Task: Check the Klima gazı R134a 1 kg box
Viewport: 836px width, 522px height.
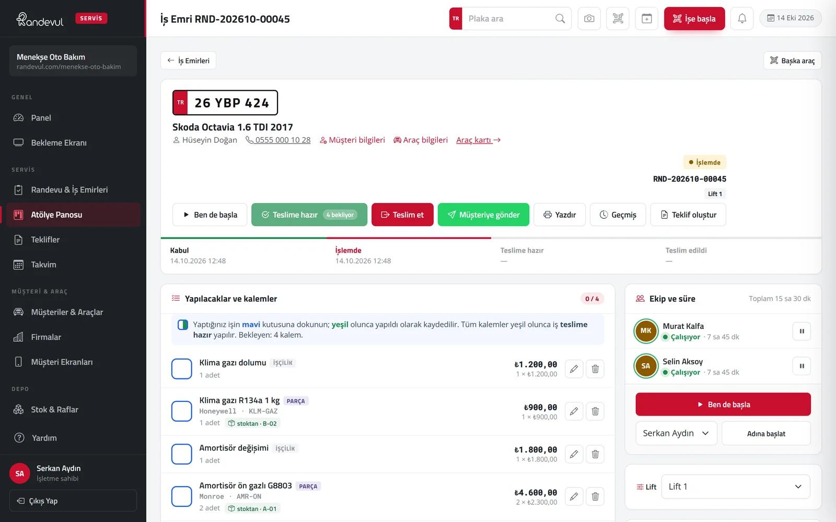Action: click(x=182, y=411)
